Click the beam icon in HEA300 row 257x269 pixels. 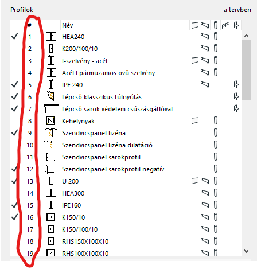pos(205,193)
